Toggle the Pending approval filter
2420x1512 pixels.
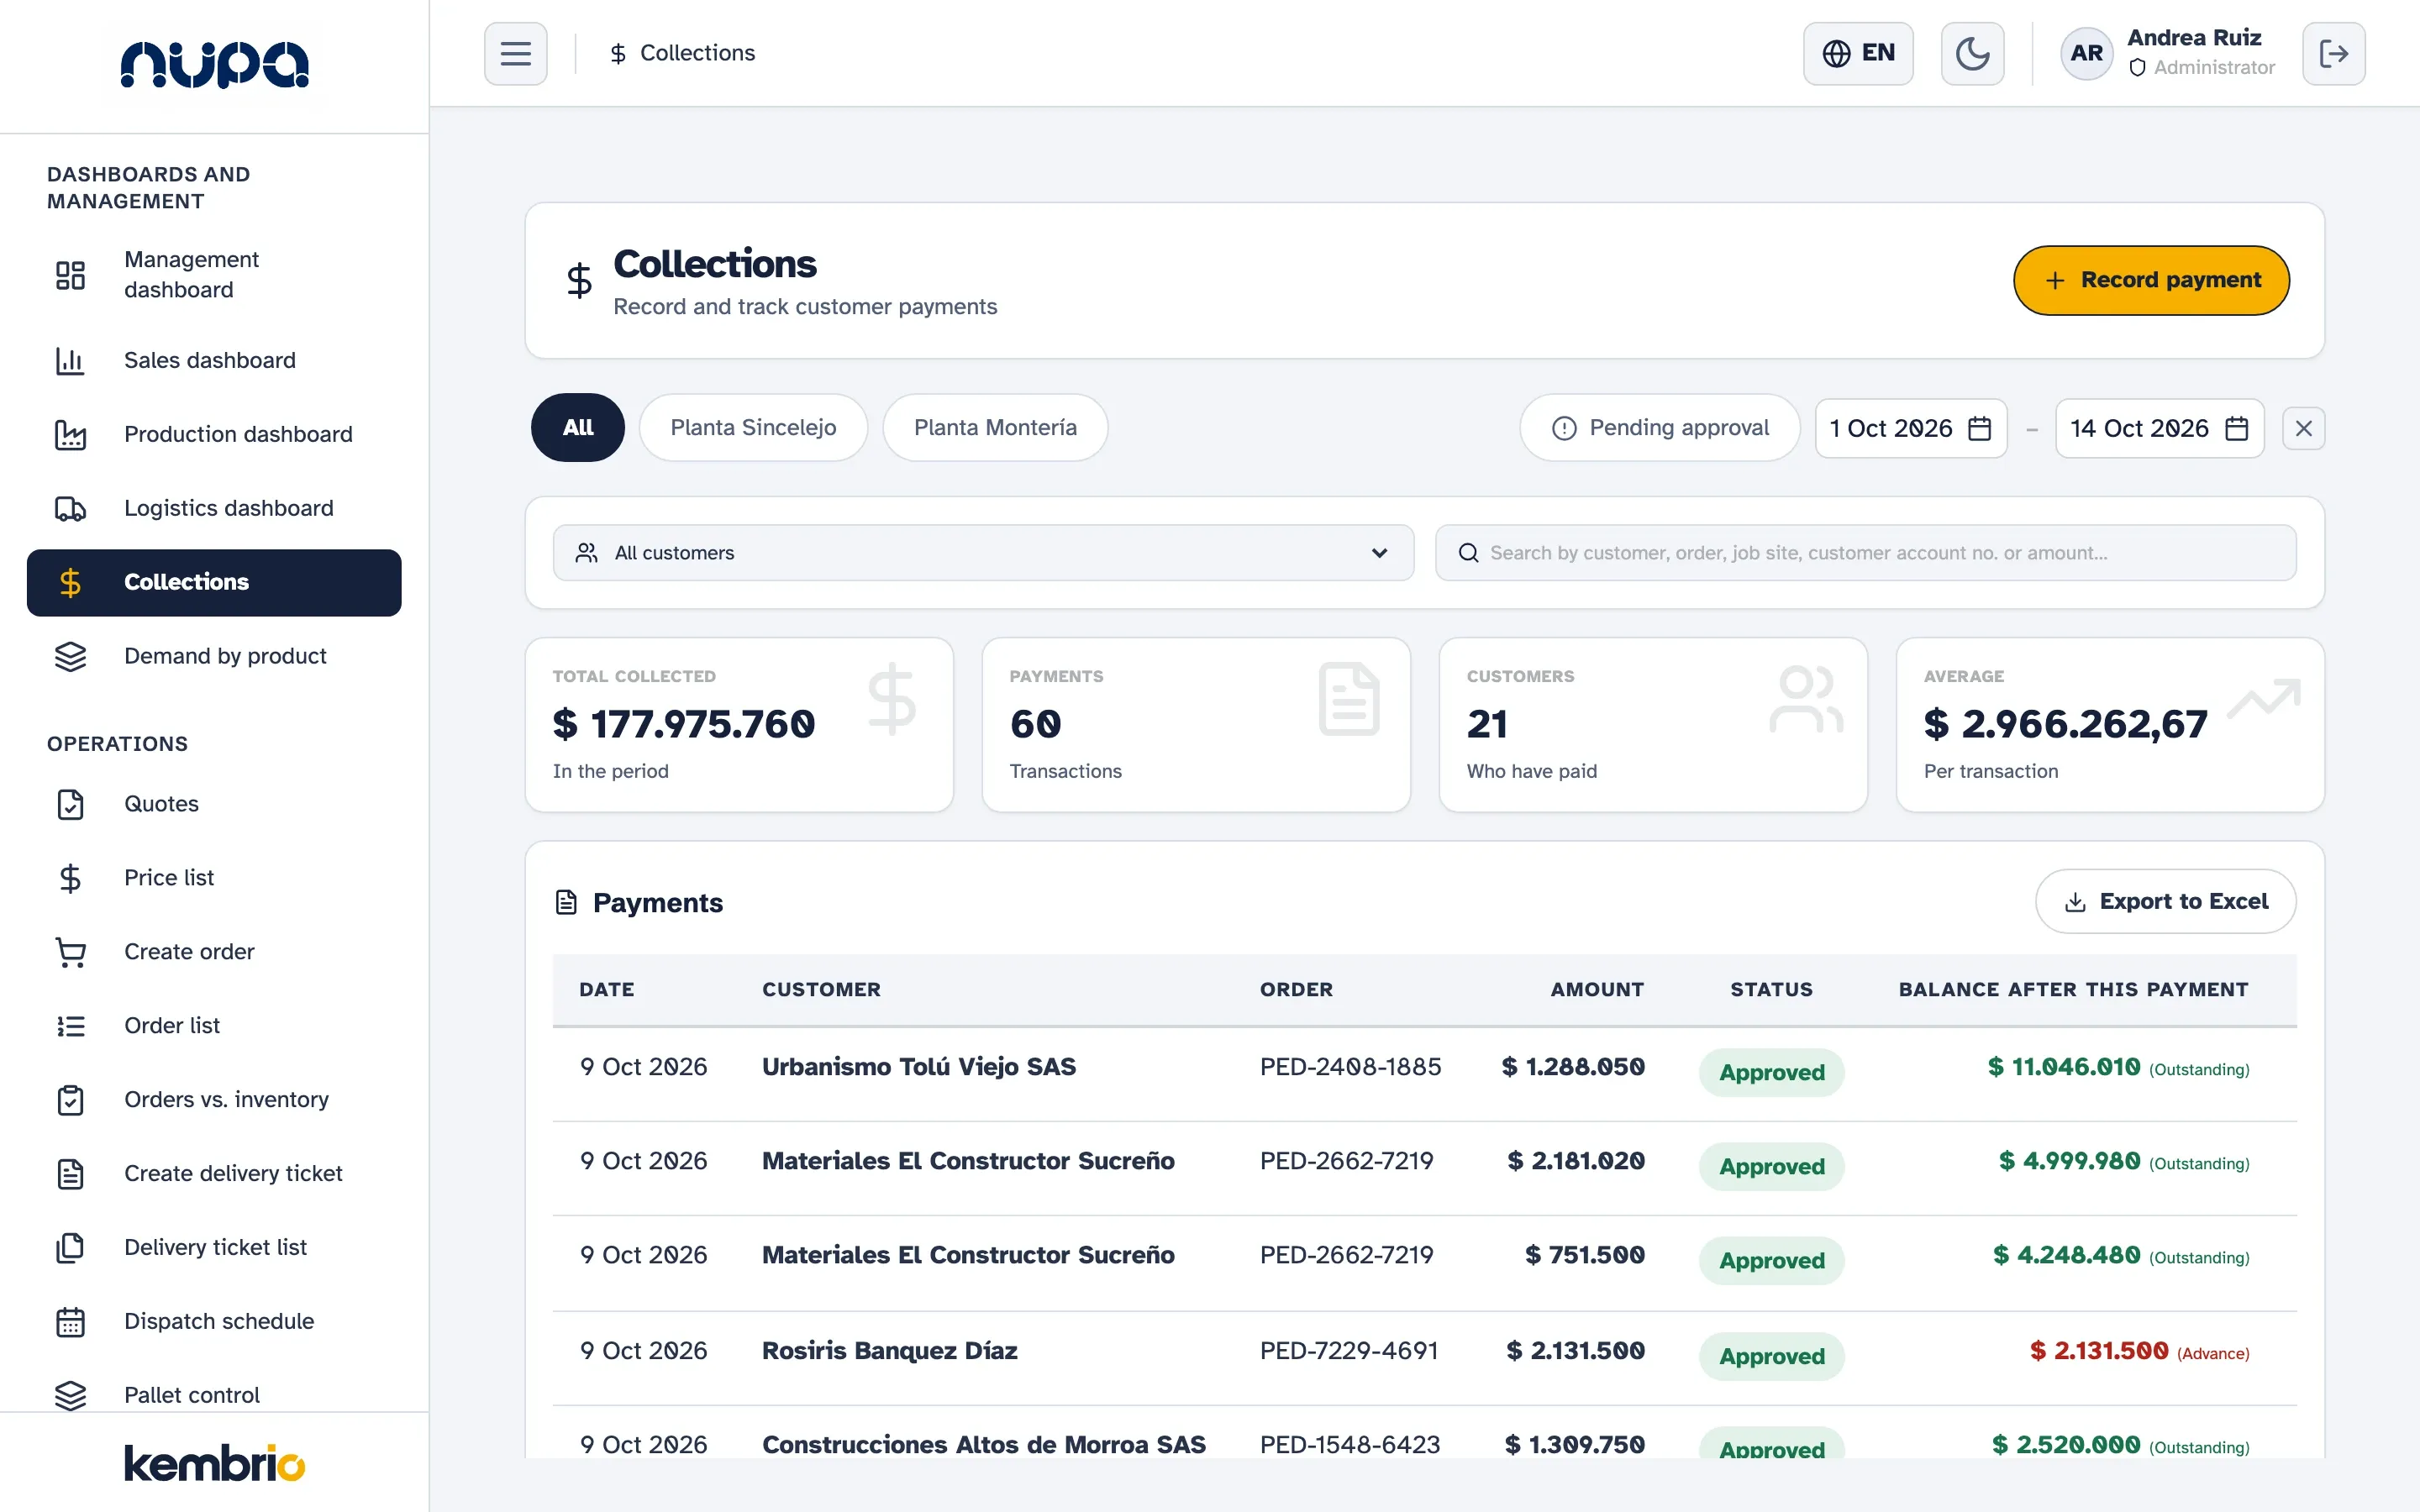[1660, 427]
